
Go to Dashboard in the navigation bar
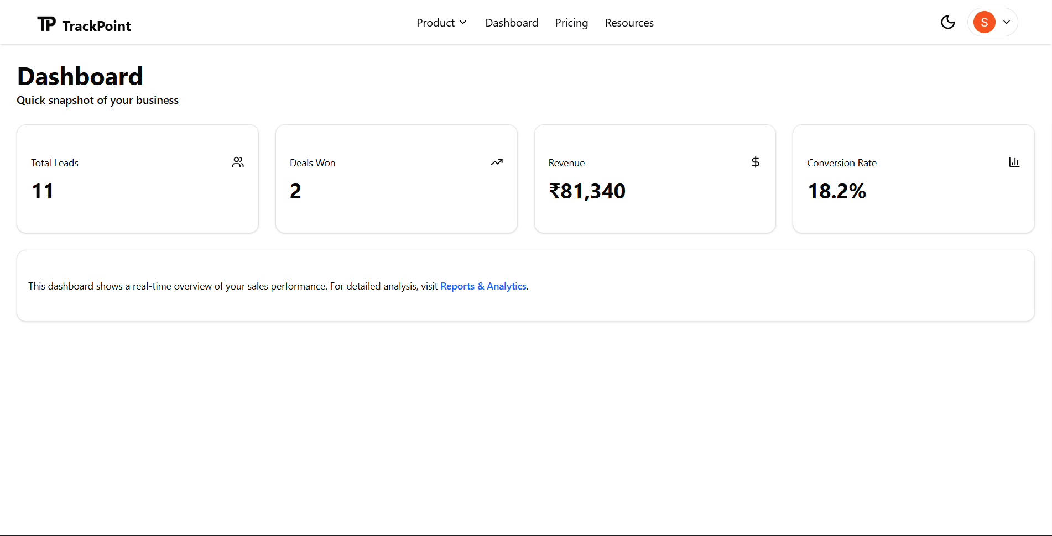pyautogui.click(x=511, y=23)
